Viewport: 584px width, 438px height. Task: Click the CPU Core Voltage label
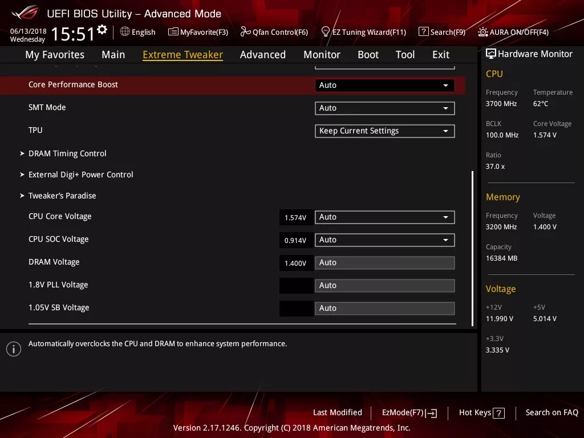(x=59, y=216)
